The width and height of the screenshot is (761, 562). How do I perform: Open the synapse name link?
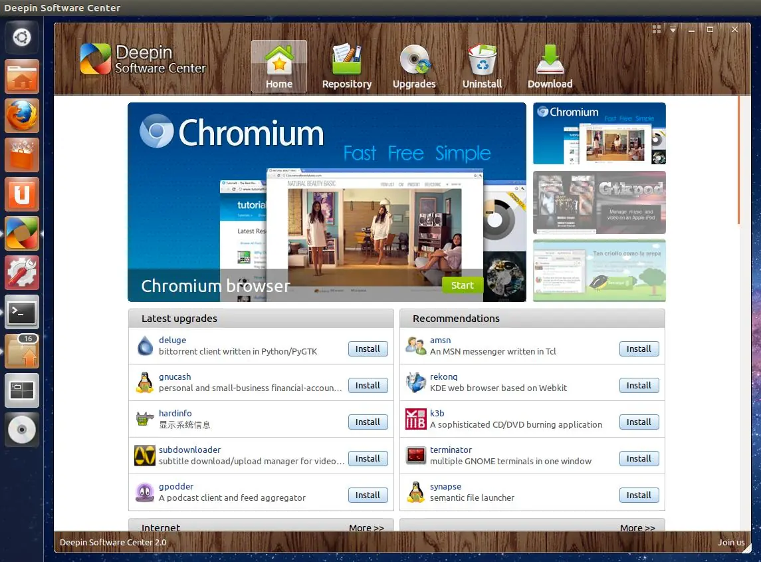click(x=445, y=486)
